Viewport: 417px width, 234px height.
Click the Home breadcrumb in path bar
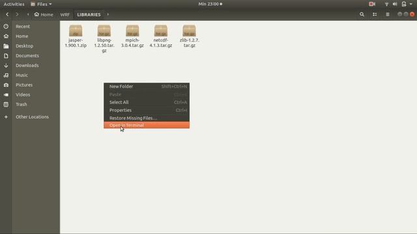44,14
